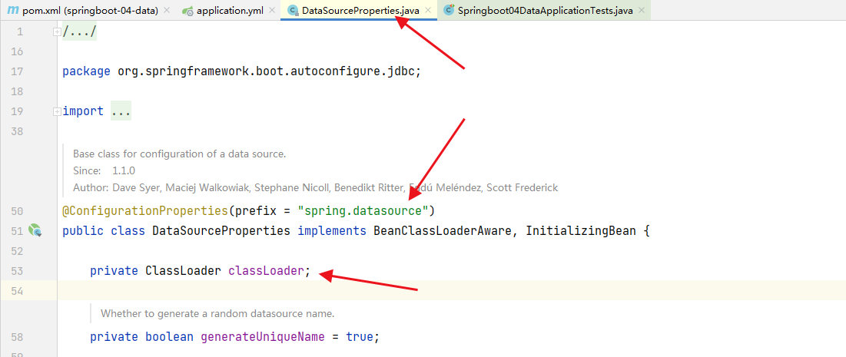The height and width of the screenshot is (357, 846).
Task: Expand the folded import block on line 19
Action: tap(57, 111)
